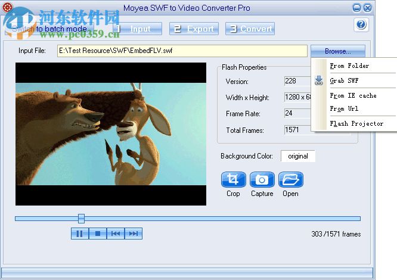The image size is (397, 280).
Task: Stop the SWF playback
Action: [x=98, y=234]
